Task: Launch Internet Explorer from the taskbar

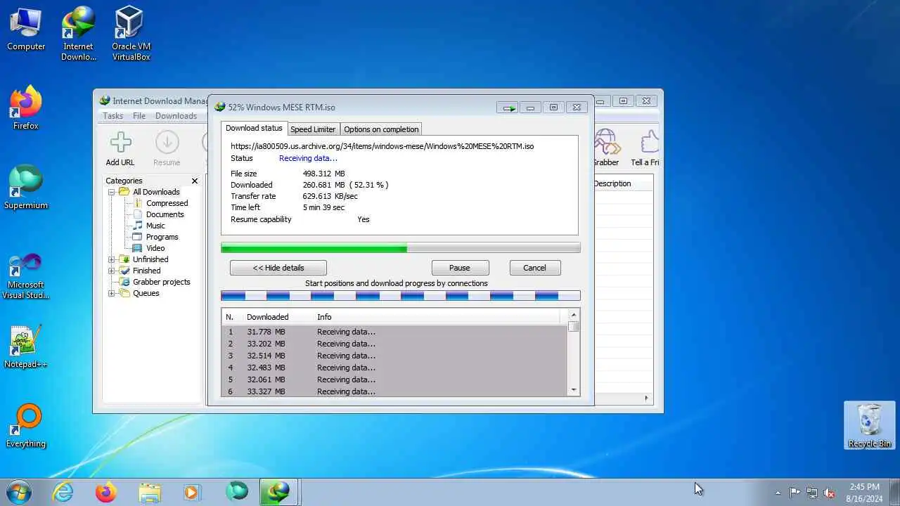Action: click(x=63, y=492)
